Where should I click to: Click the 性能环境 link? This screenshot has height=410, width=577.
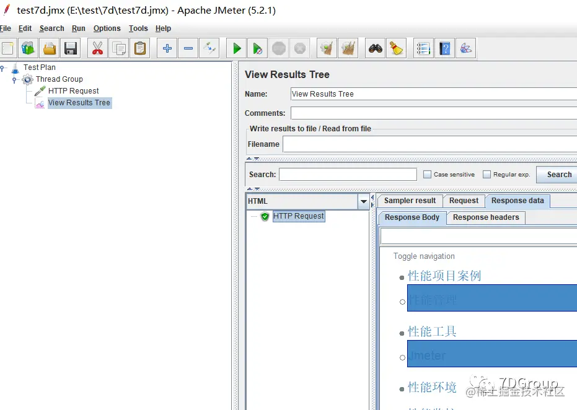coord(432,388)
